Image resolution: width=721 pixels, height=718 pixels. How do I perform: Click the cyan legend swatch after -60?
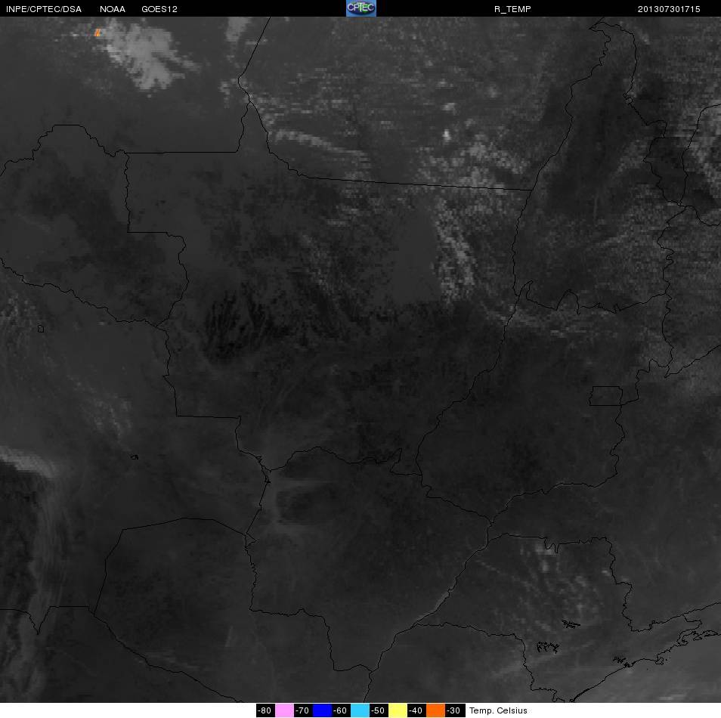tap(360, 710)
